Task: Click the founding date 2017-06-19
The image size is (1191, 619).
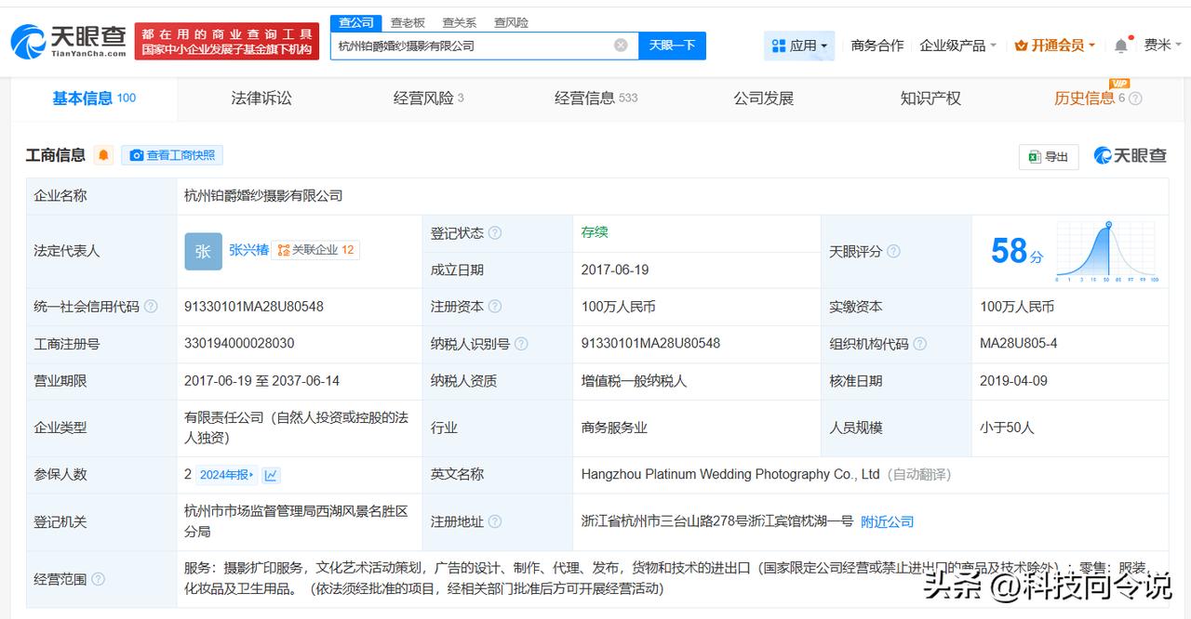Action: (615, 270)
